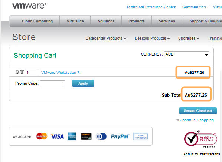Click the Wire Transfer icon

pyautogui.click(x=141, y=136)
